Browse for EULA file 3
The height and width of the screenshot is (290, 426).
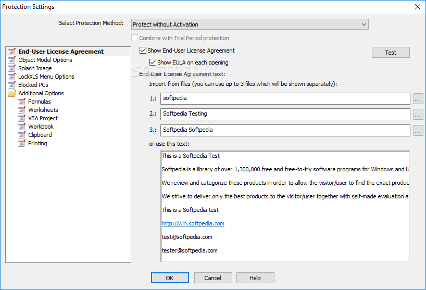418,130
